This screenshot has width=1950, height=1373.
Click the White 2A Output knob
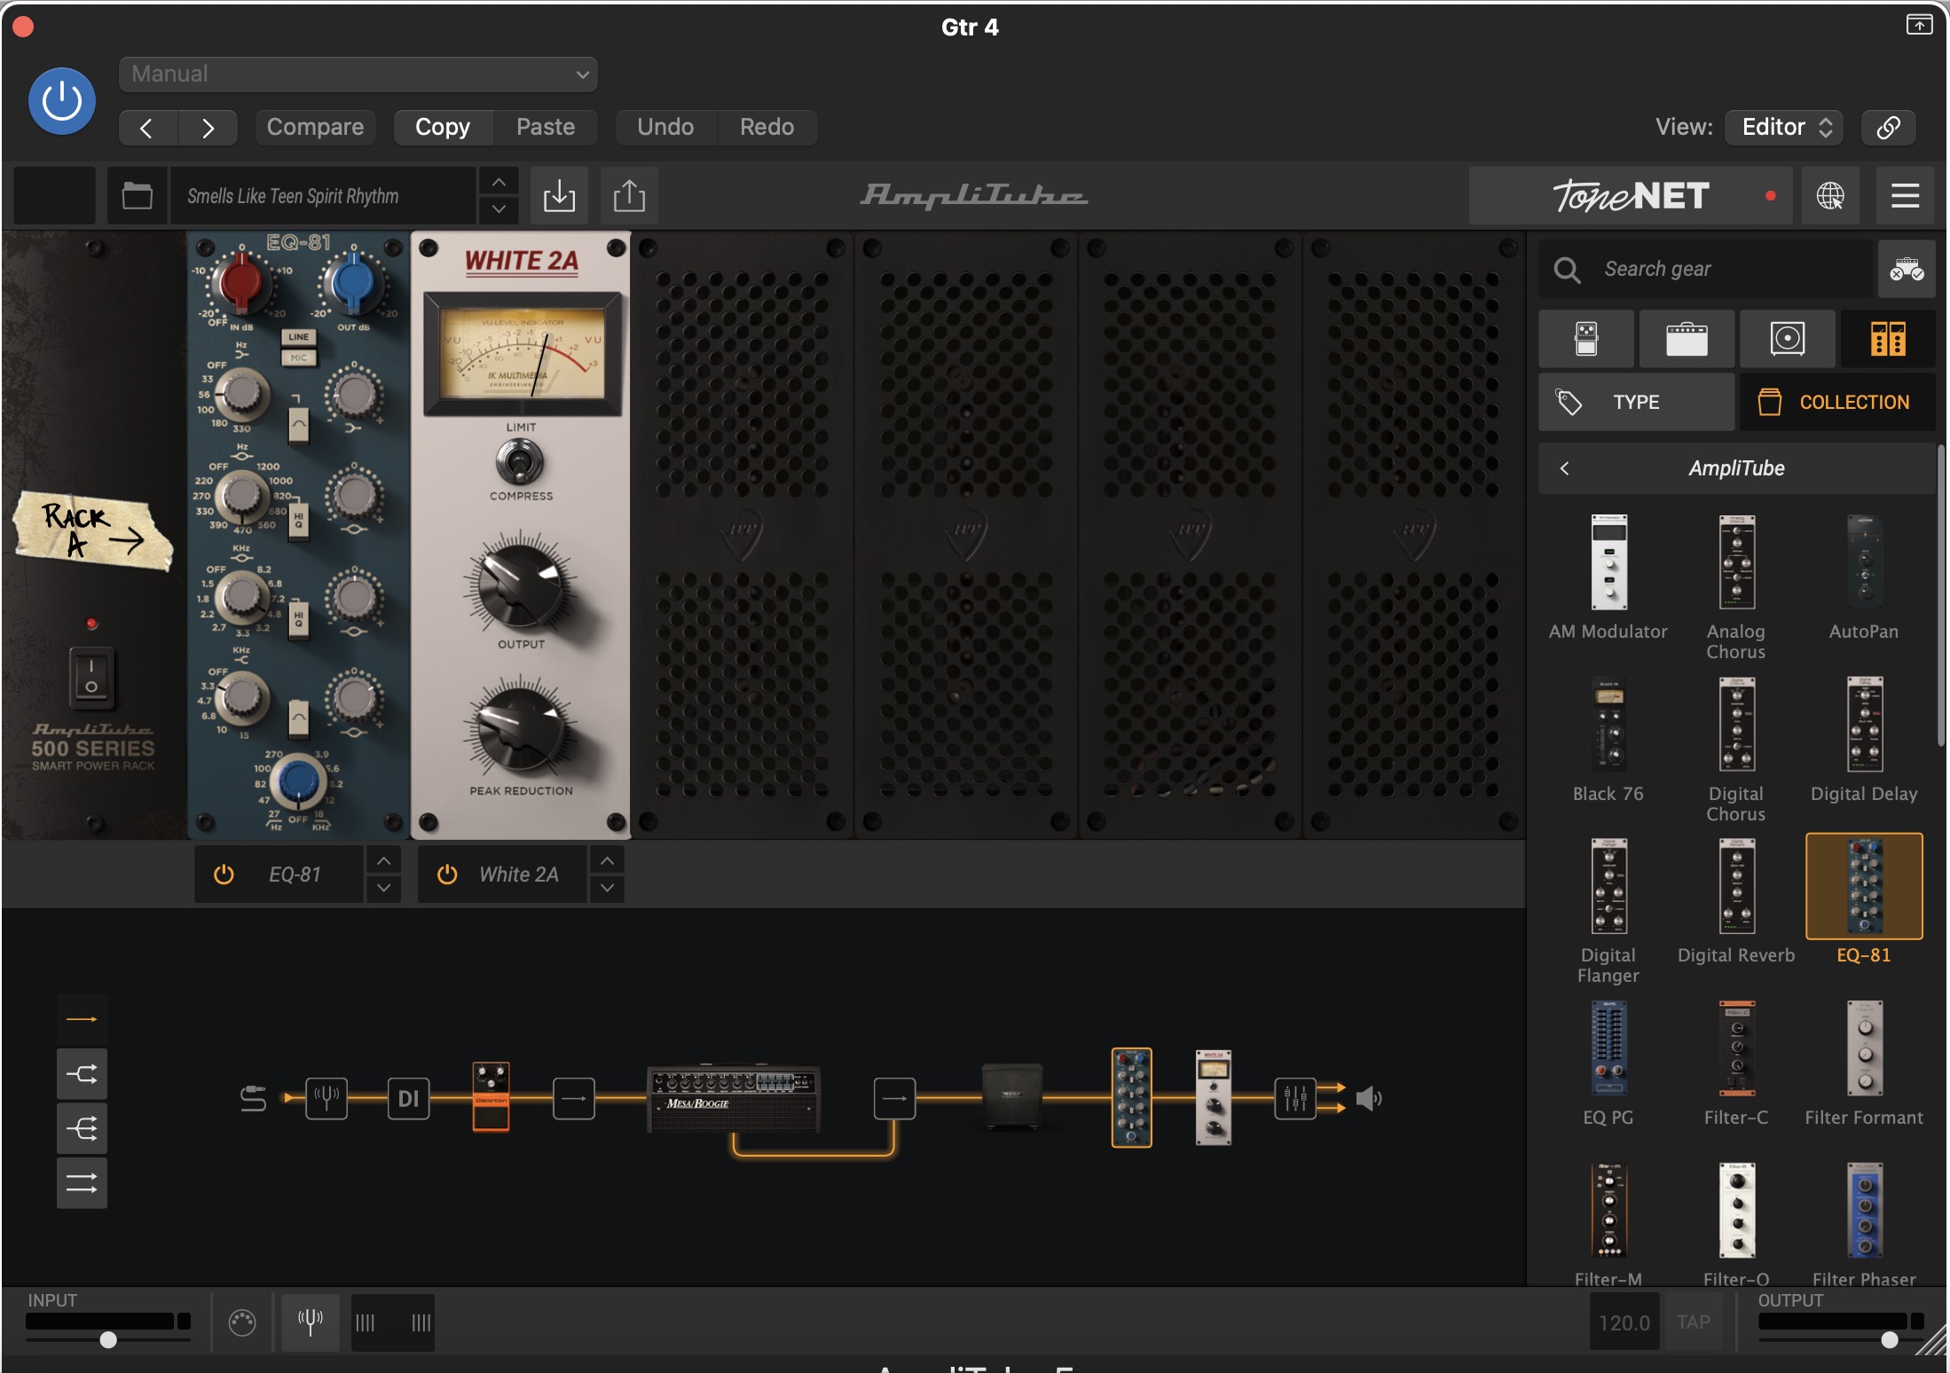coord(521,585)
